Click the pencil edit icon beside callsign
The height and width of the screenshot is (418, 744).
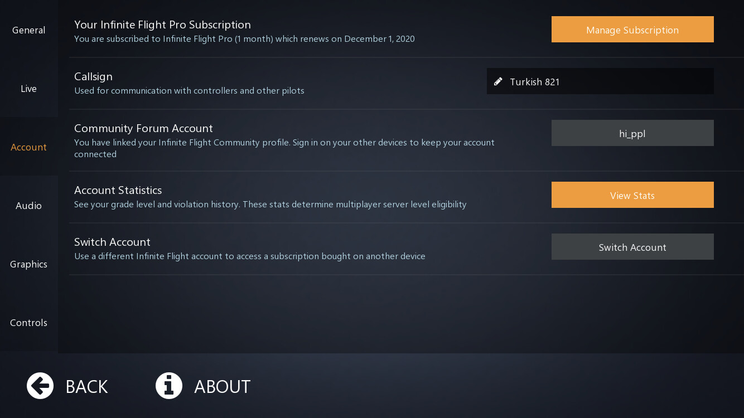click(x=498, y=81)
